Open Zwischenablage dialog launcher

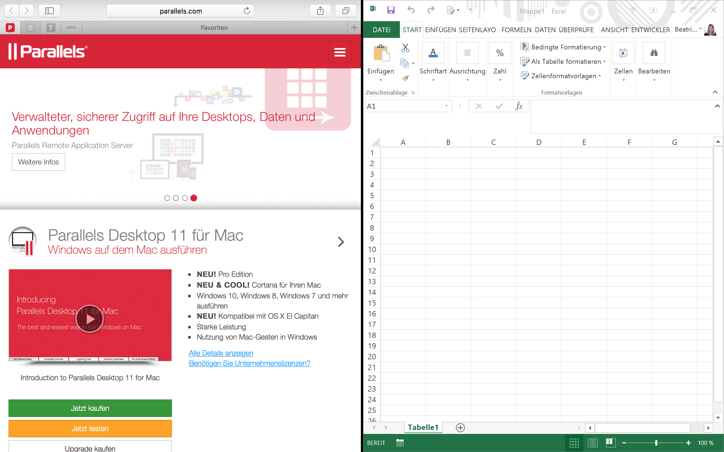pos(413,93)
